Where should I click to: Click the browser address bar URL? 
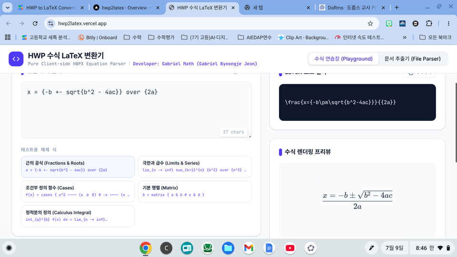pos(82,23)
